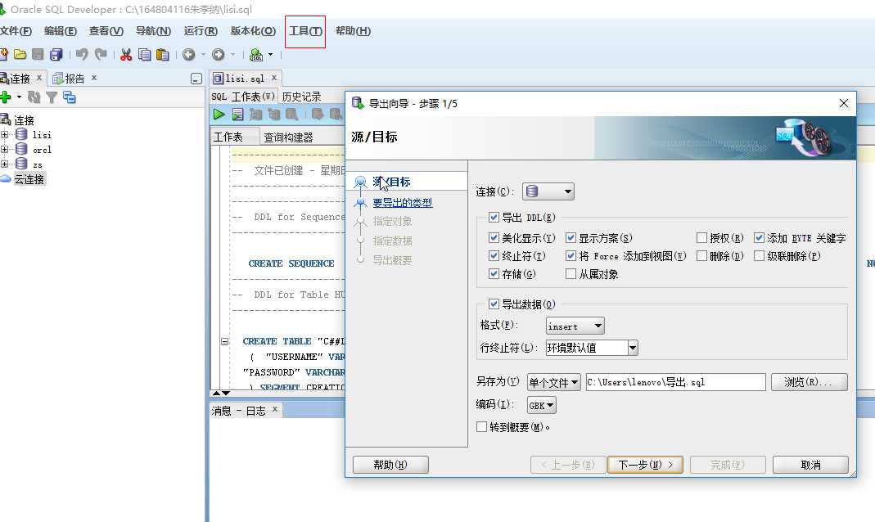The width and height of the screenshot is (875, 522).
Task: Expand the orcl connection node
Action: [4, 150]
